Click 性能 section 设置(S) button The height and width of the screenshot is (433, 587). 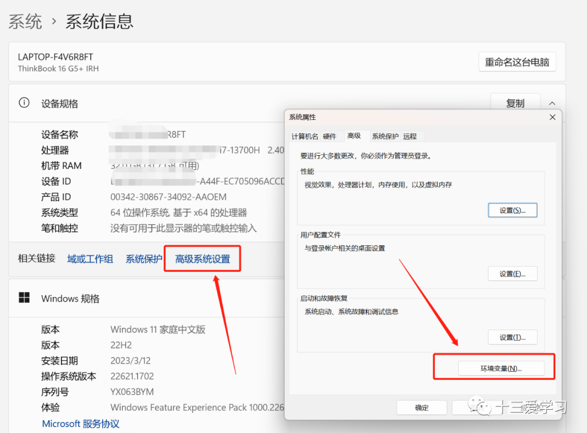point(513,210)
